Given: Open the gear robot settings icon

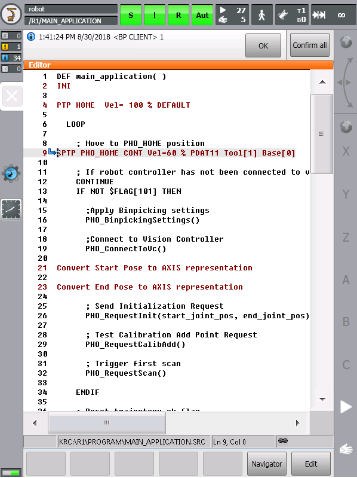Looking at the screenshot, I should click(11, 173).
